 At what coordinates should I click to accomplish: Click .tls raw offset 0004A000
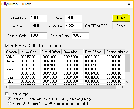[x=92, y=73]
